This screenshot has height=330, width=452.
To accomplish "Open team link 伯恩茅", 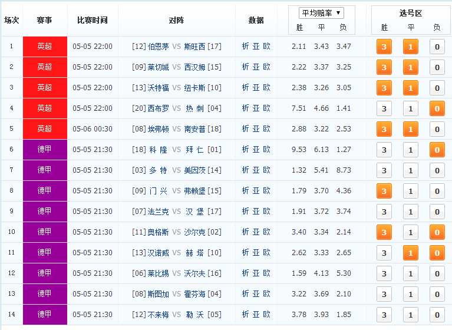I will pos(159,47).
